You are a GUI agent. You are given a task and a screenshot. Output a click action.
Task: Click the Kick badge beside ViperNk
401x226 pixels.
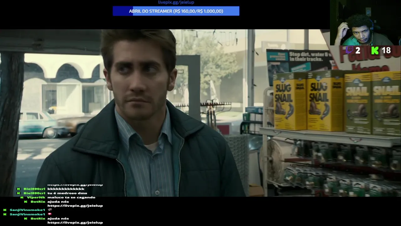coord(22,197)
